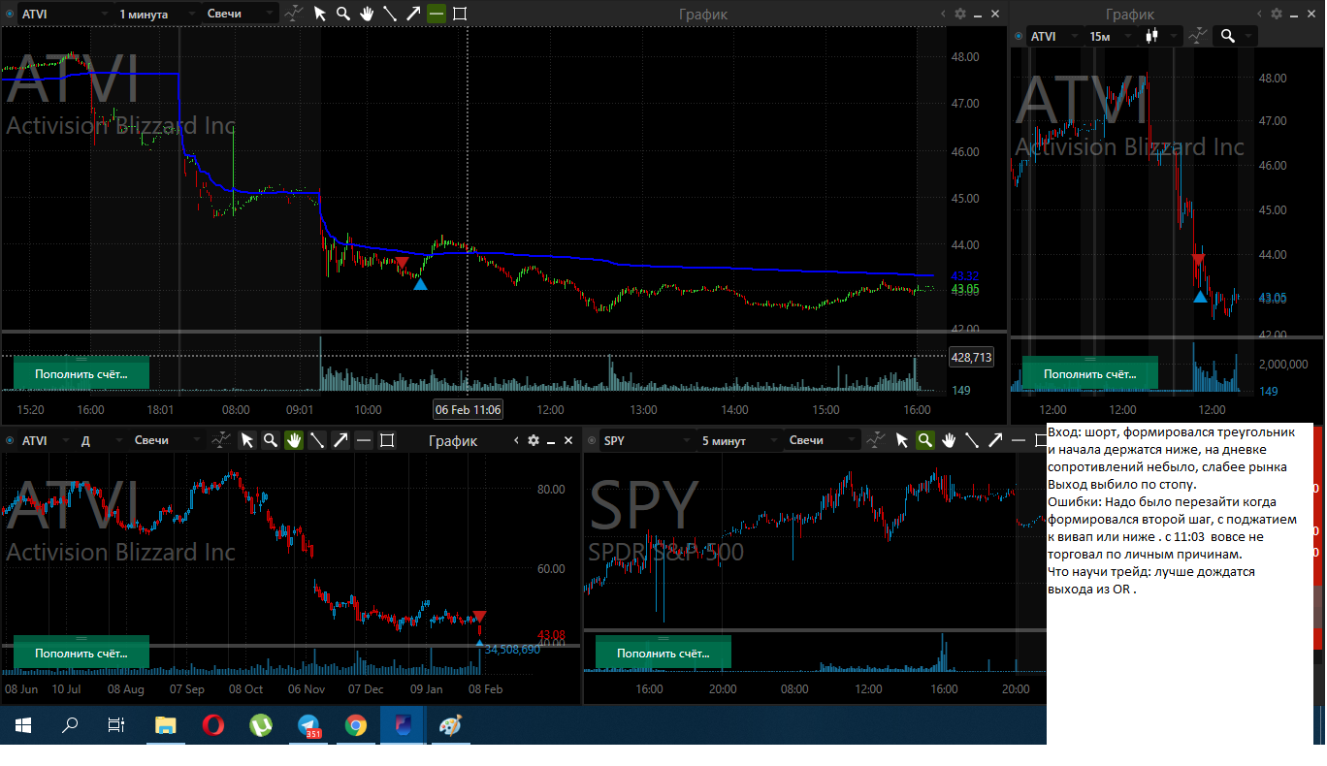This screenshot has width=1327, height=766.
Task: Open the 'Д' timeframe dropdown in daily chart
Action: 101,440
